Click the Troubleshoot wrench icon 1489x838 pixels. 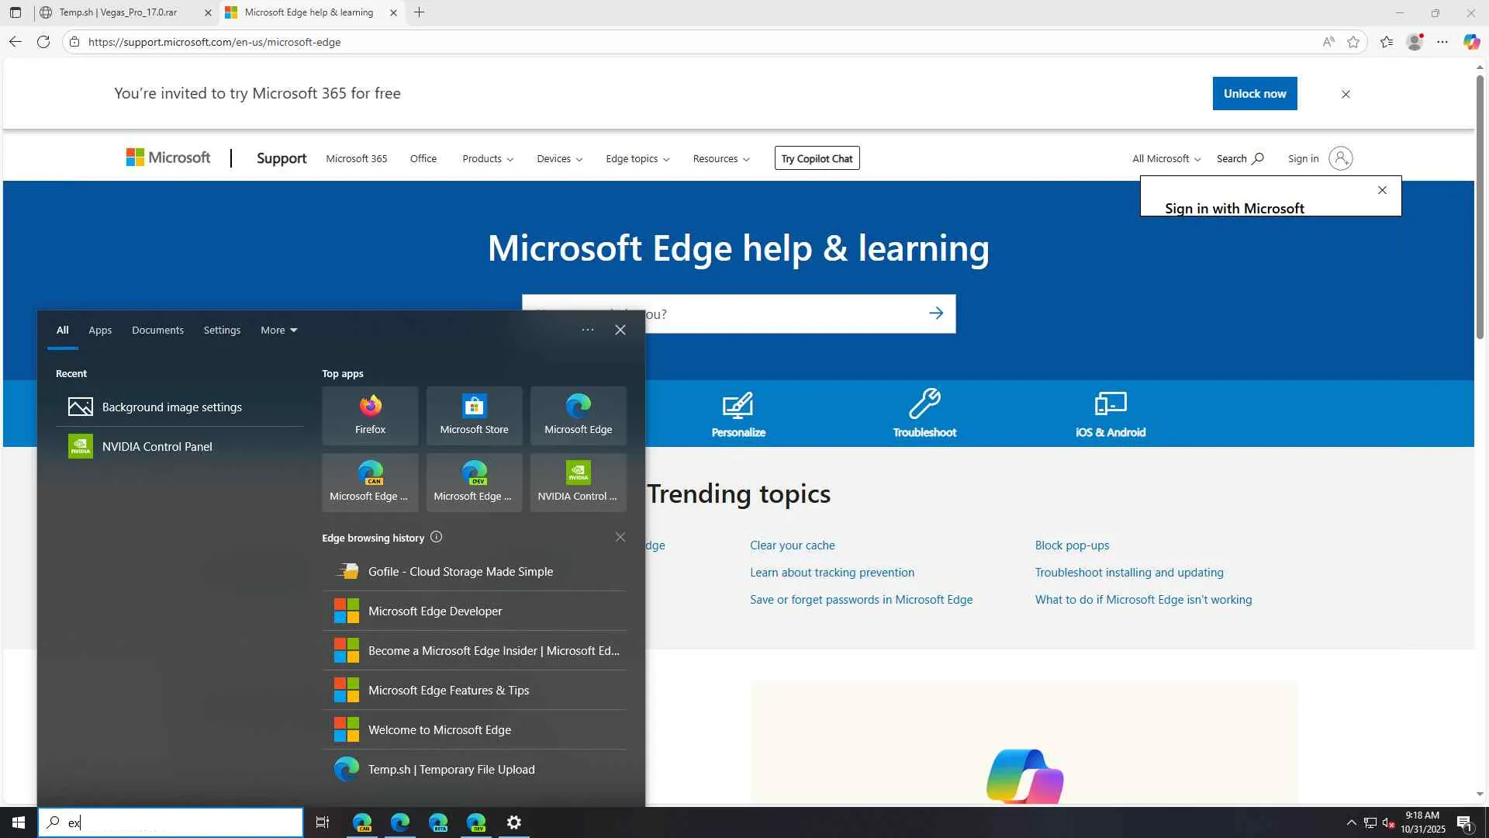pyautogui.click(x=924, y=404)
